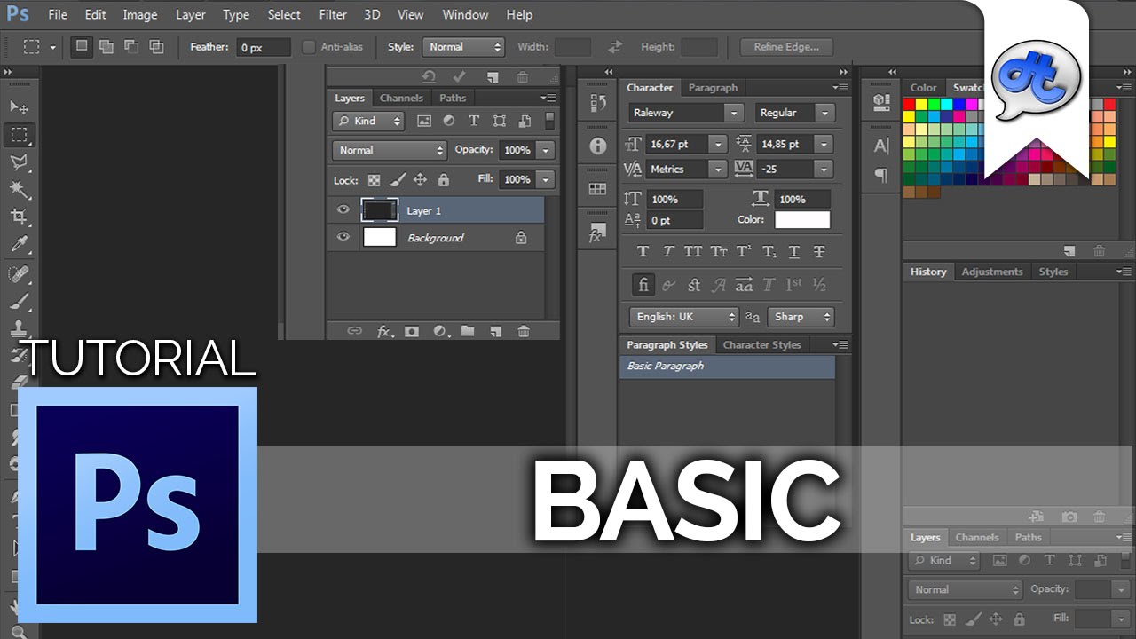This screenshot has width=1136, height=639.
Task: Hide Layer 1 with its eye icon
Action: [x=343, y=210]
